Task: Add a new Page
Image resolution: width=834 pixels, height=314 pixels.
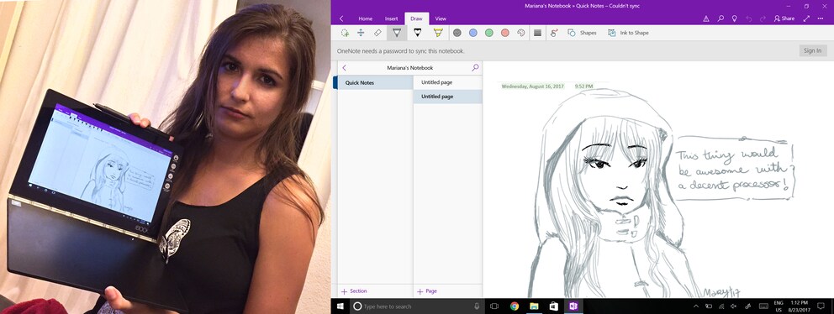Action: [x=427, y=291]
